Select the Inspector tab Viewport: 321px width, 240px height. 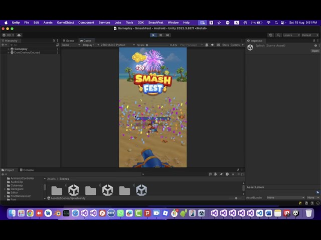(x=255, y=40)
